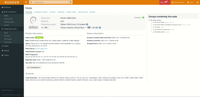Select All nodes with a Server role
Image resolution: width=200 pixels, height=97 pixels.
click(162, 29)
